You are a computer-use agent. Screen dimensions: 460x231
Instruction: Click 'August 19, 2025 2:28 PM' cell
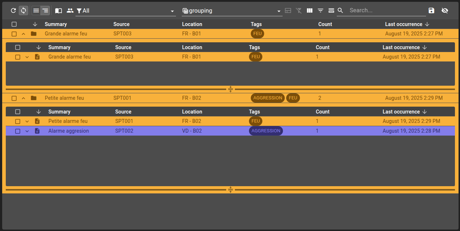tap(411, 131)
